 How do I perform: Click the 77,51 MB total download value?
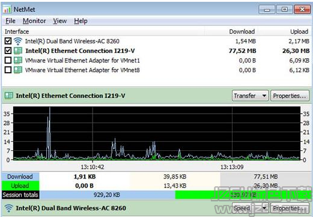pos(266,177)
